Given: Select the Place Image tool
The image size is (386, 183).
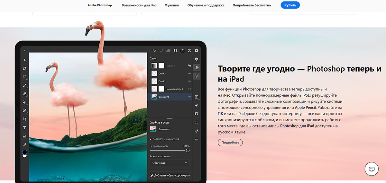Looking at the screenshot, I should click(24, 136).
